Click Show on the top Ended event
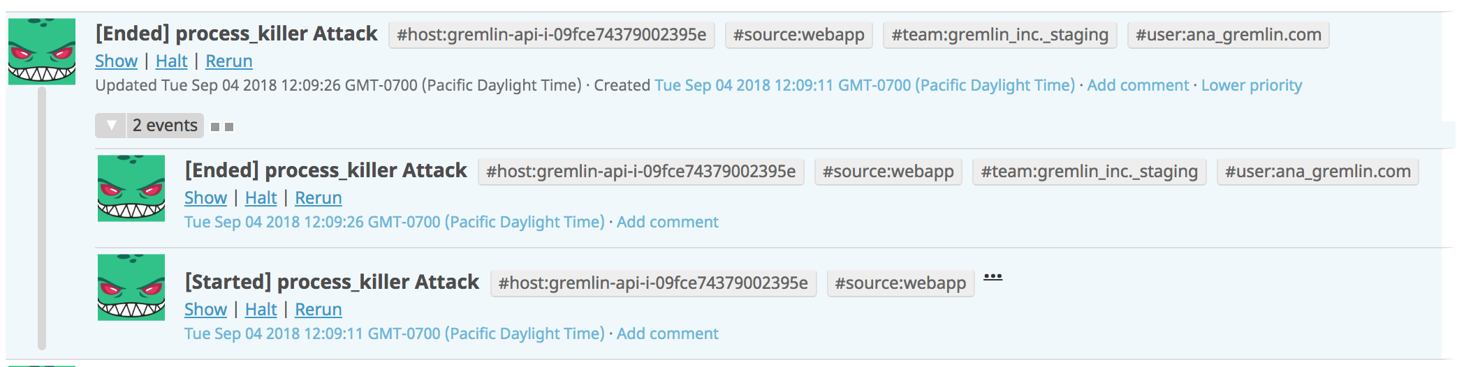1457x367 pixels. click(x=116, y=61)
